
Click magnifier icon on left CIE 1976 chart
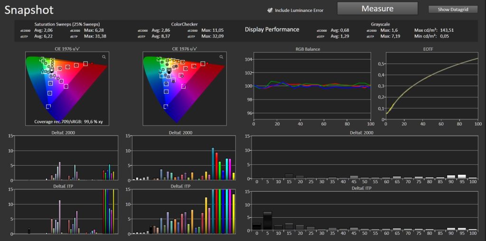[x=103, y=57]
